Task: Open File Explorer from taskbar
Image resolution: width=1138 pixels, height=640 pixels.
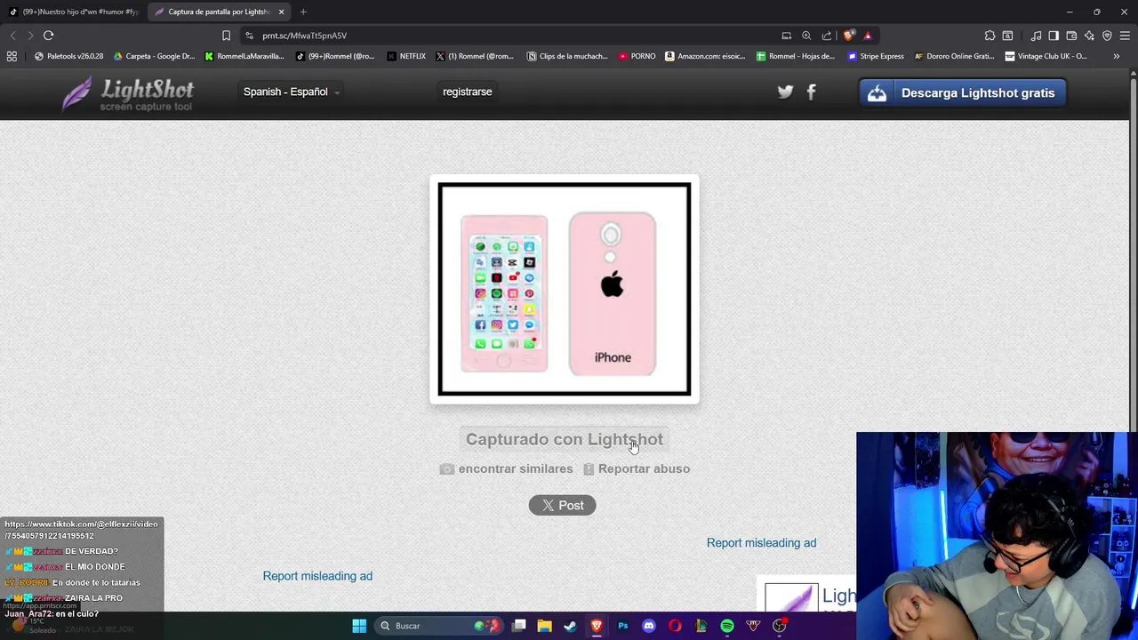Action: 545,626
